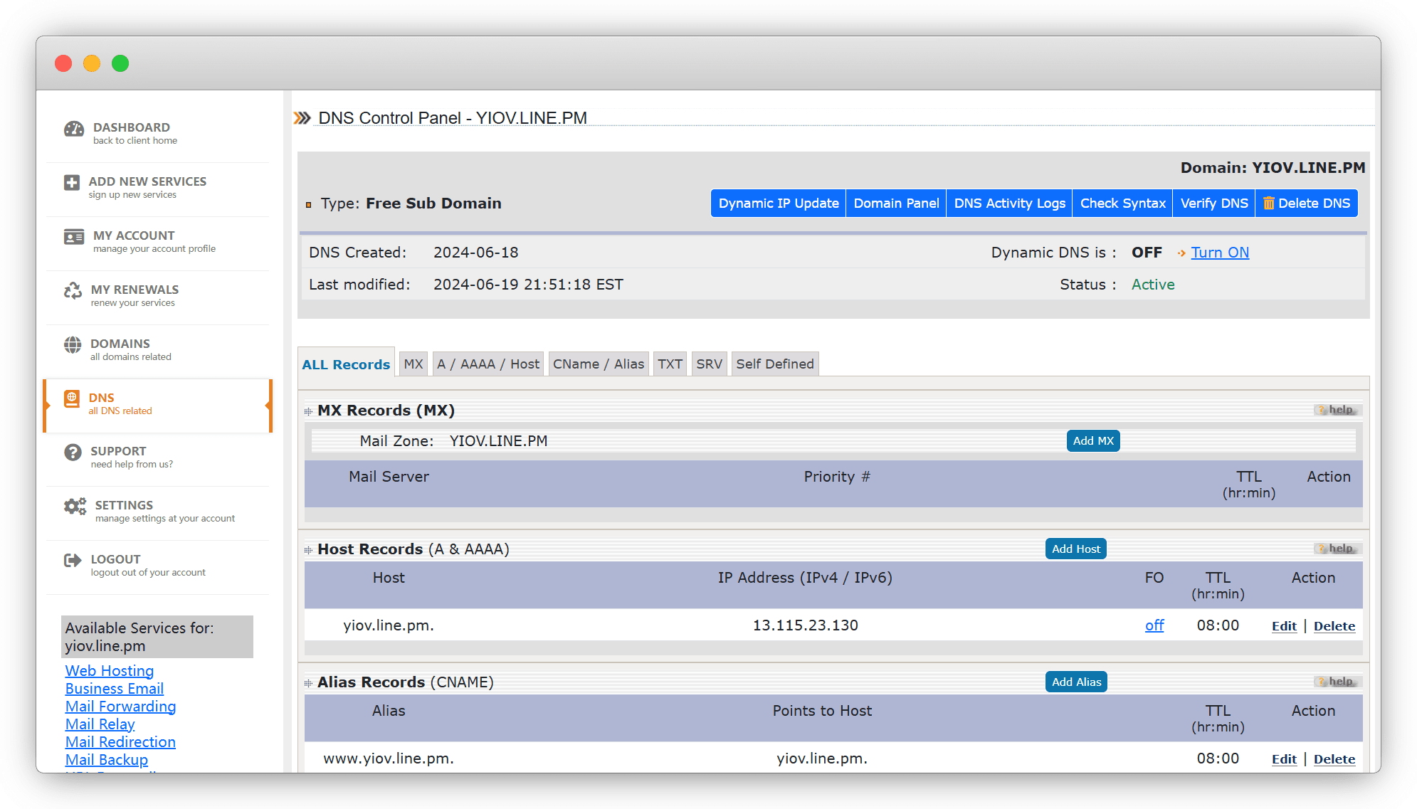Click the My Renewals recycle icon

73,291
